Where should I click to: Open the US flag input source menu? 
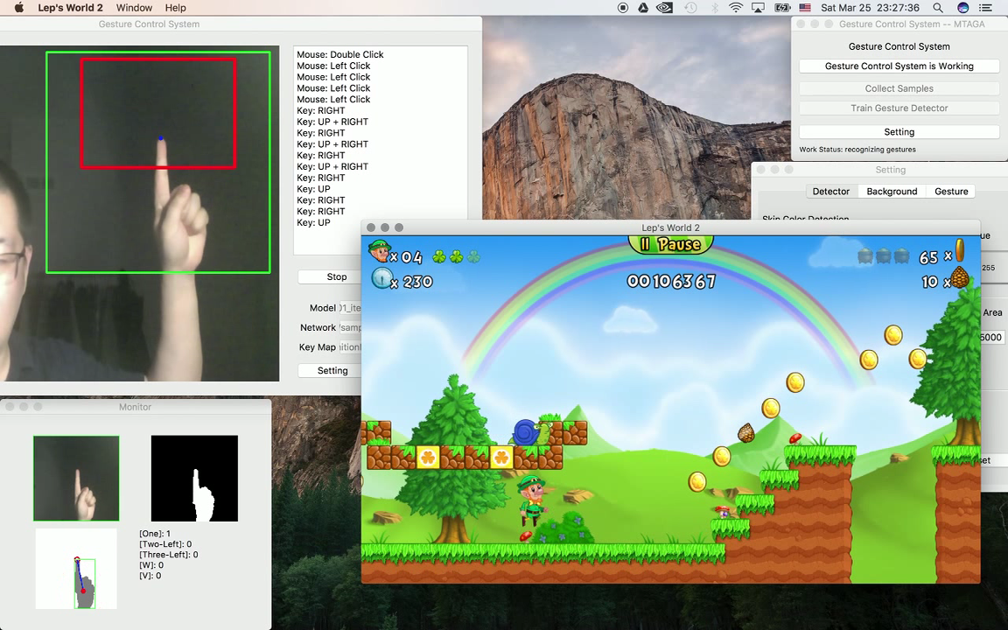805,8
